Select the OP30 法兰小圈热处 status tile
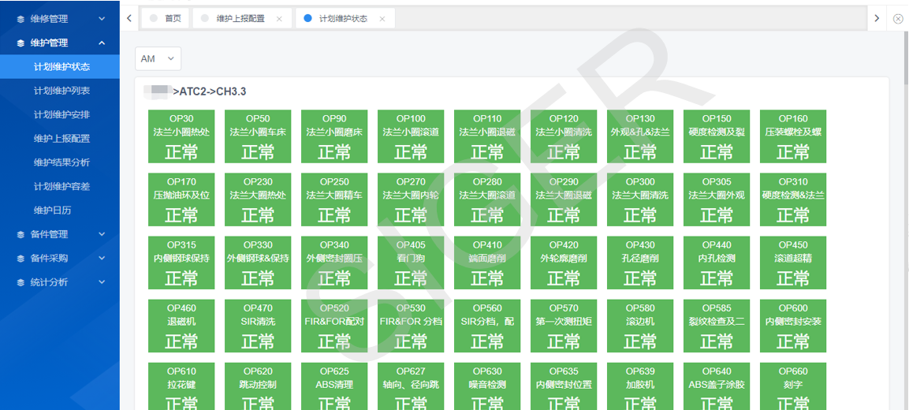This screenshot has height=410, width=909. [181, 136]
